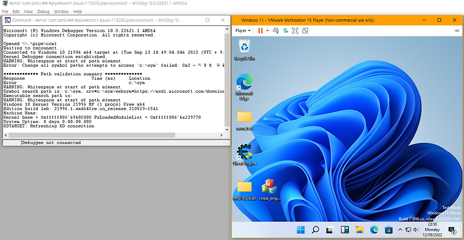Select the folder below the Edge shortcut
The height and width of the screenshot is (240, 464).
[x=244, y=121]
